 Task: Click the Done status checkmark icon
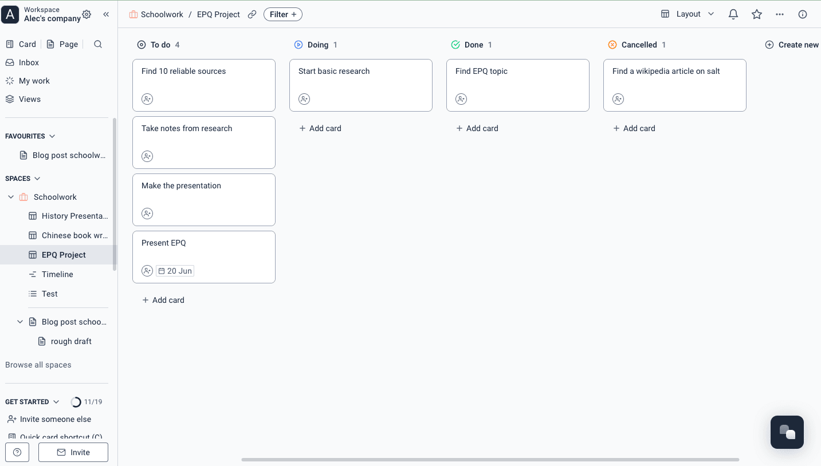click(x=455, y=45)
